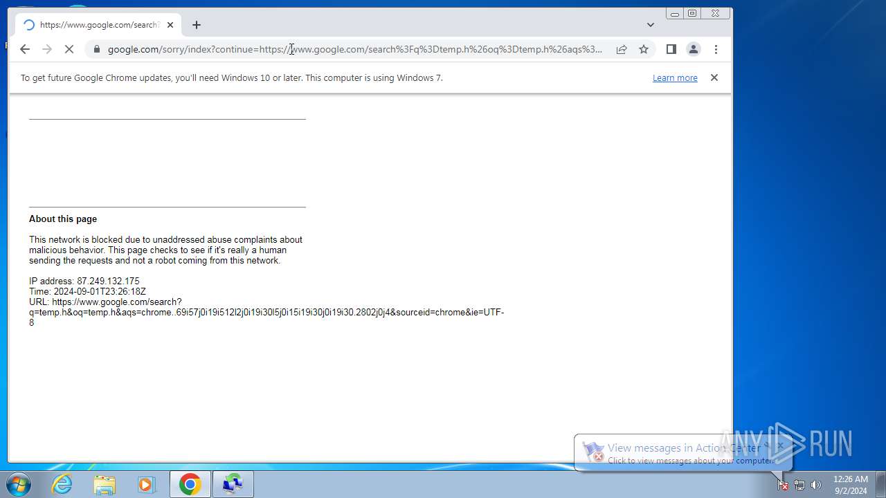Click the blocked network explanation paragraph

point(165,250)
